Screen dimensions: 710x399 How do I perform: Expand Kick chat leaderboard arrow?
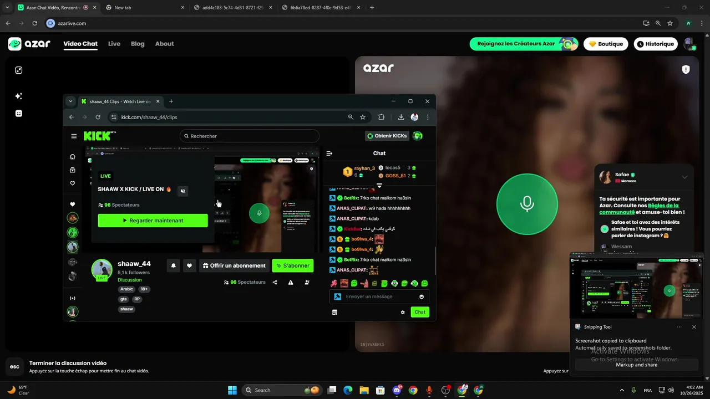point(379,185)
